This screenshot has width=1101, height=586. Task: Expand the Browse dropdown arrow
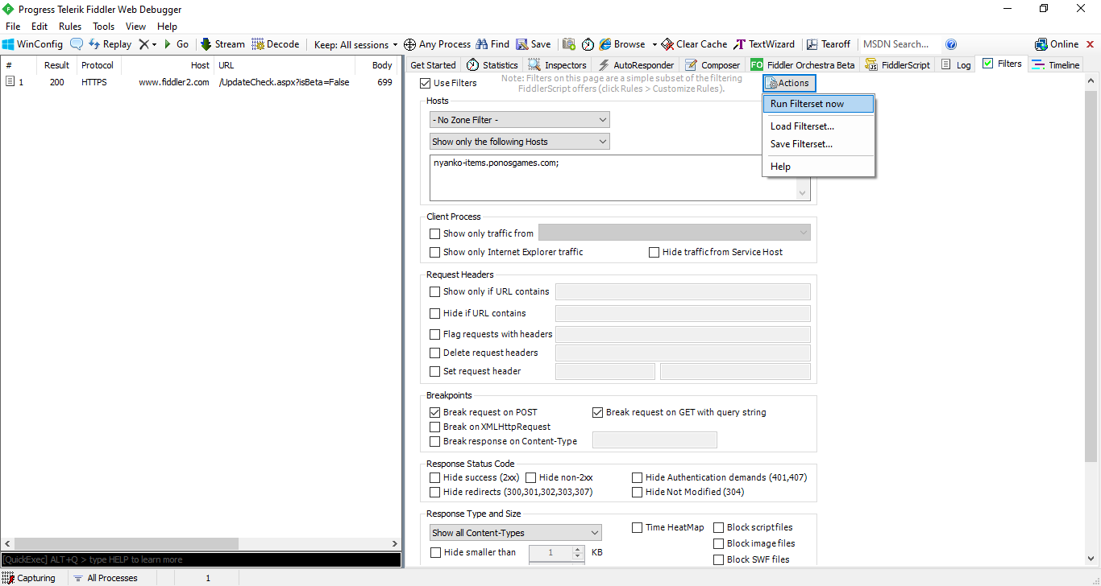click(x=654, y=44)
